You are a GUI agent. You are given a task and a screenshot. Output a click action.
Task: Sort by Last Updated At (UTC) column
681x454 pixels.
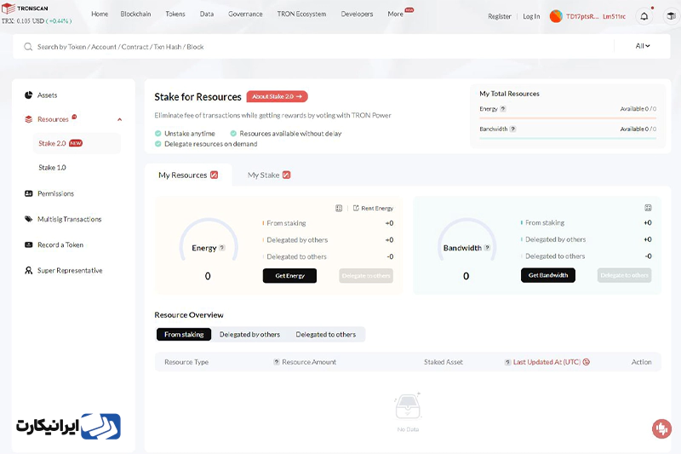[x=547, y=362]
